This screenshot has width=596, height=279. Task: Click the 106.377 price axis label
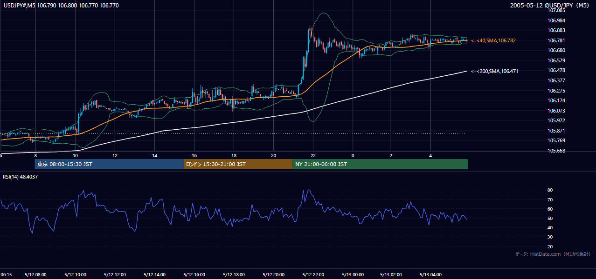pos(556,80)
